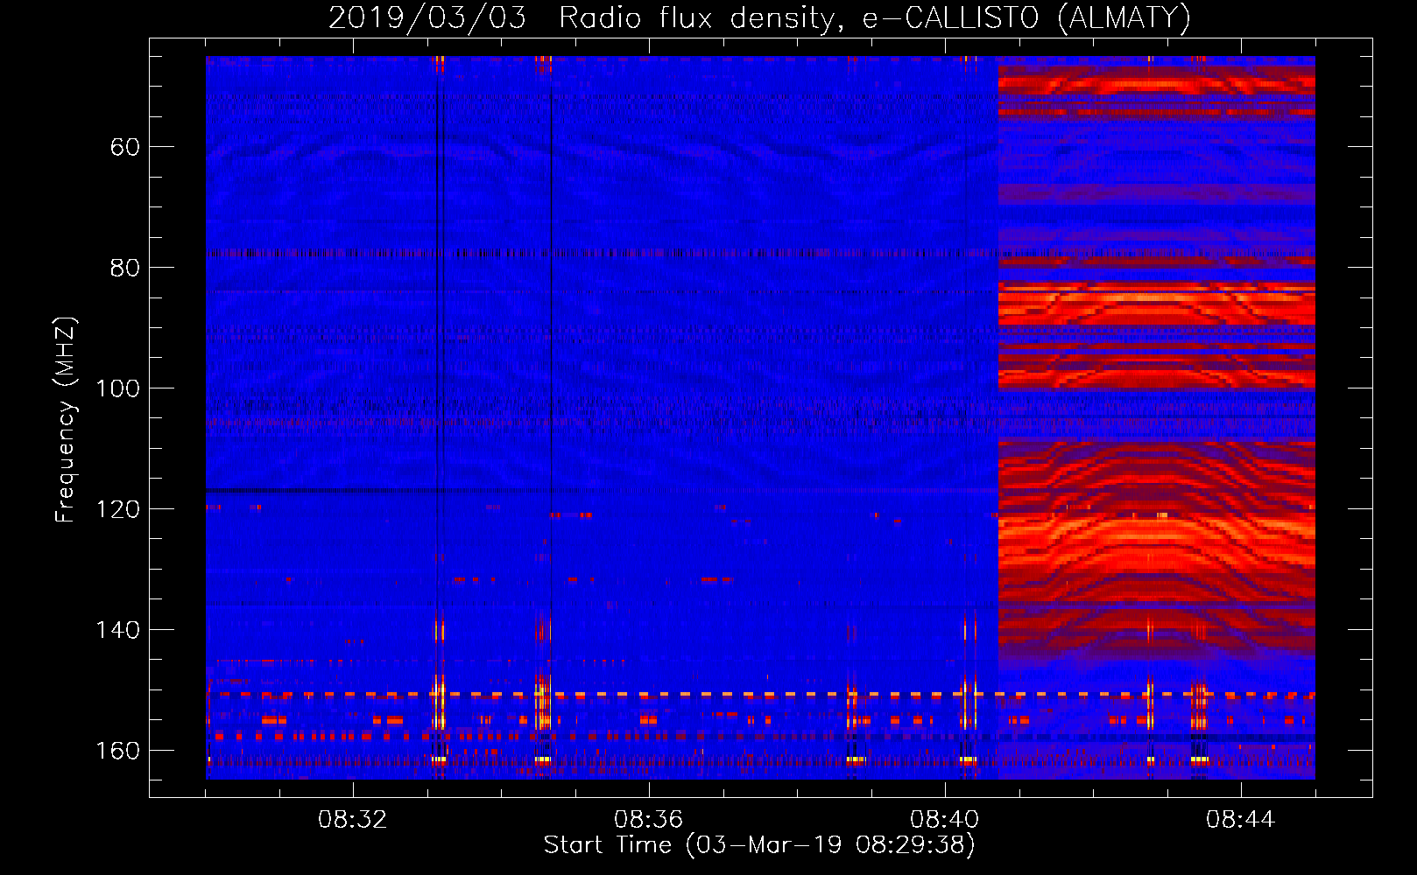
Task: Click the 120 frequency tick label
Action: tap(118, 509)
